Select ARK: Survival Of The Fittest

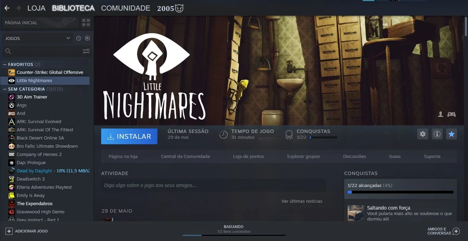pos(45,130)
